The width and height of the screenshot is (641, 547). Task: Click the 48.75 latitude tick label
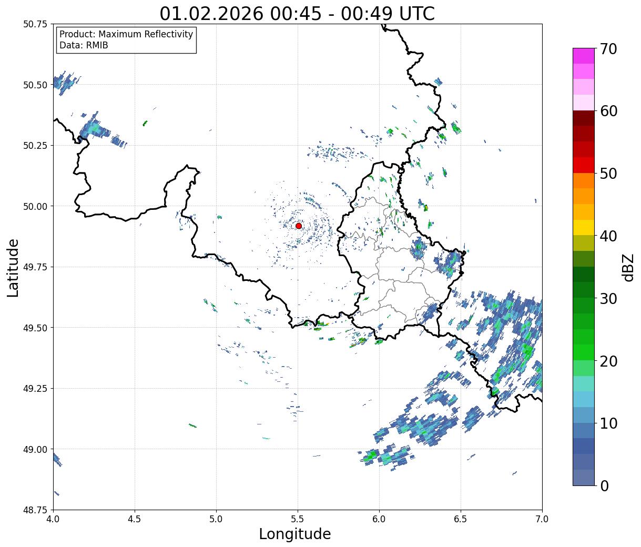pyautogui.click(x=36, y=510)
